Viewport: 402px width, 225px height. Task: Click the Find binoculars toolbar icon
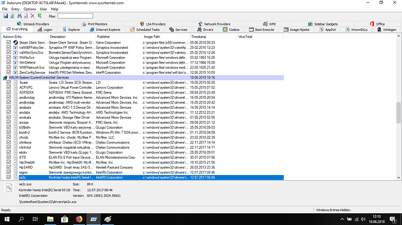point(19,16)
